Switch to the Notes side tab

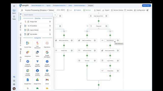(20, 51)
